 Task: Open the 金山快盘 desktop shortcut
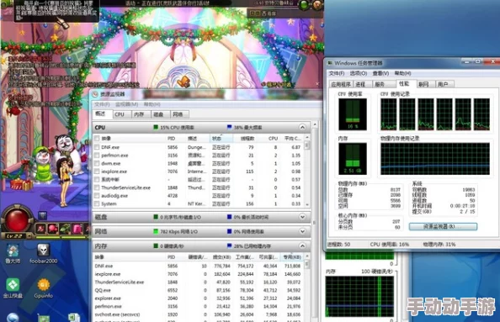click(13, 288)
